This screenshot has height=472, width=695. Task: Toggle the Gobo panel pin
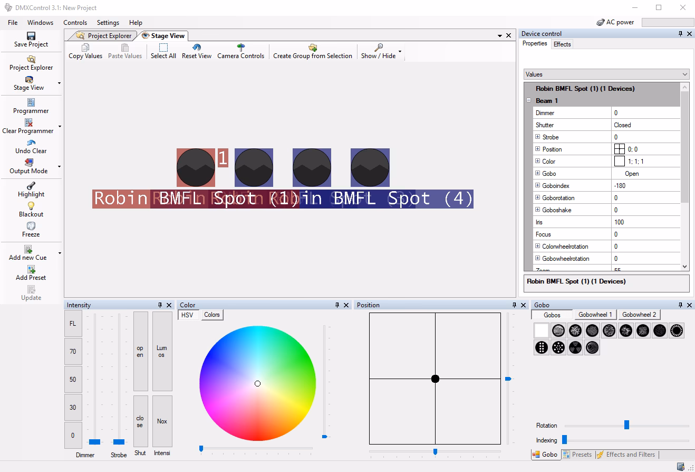point(680,305)
